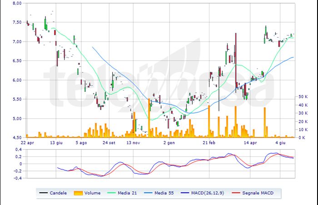The height and width of the screenshot is (205, 318).
Task: Click the 0 K volume axis label
Action: 302,138
